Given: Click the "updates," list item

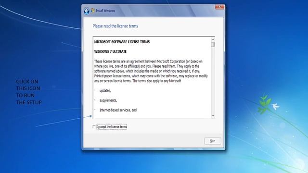Looking at the screenshot, I should point(105,91).
